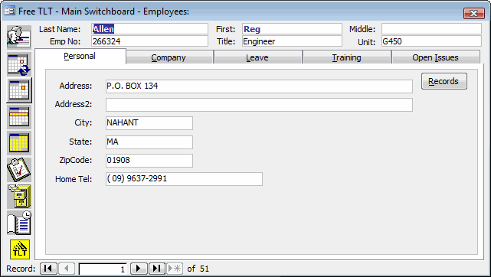Click the empty Address2 field
491x277 pixels.
click(259, 105)
